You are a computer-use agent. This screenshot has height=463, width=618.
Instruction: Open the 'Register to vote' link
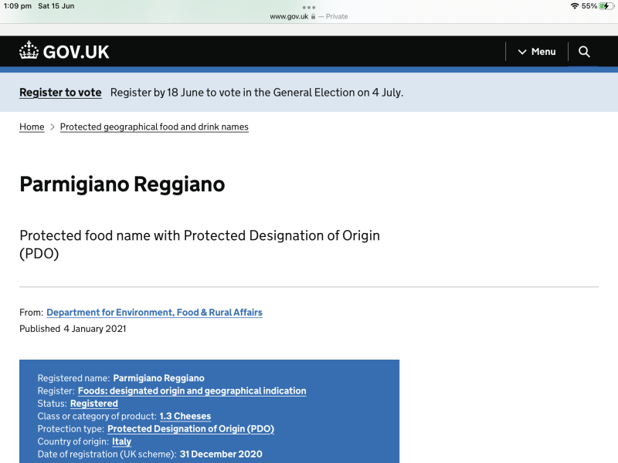pyautogui.click(x=60, y=92)
